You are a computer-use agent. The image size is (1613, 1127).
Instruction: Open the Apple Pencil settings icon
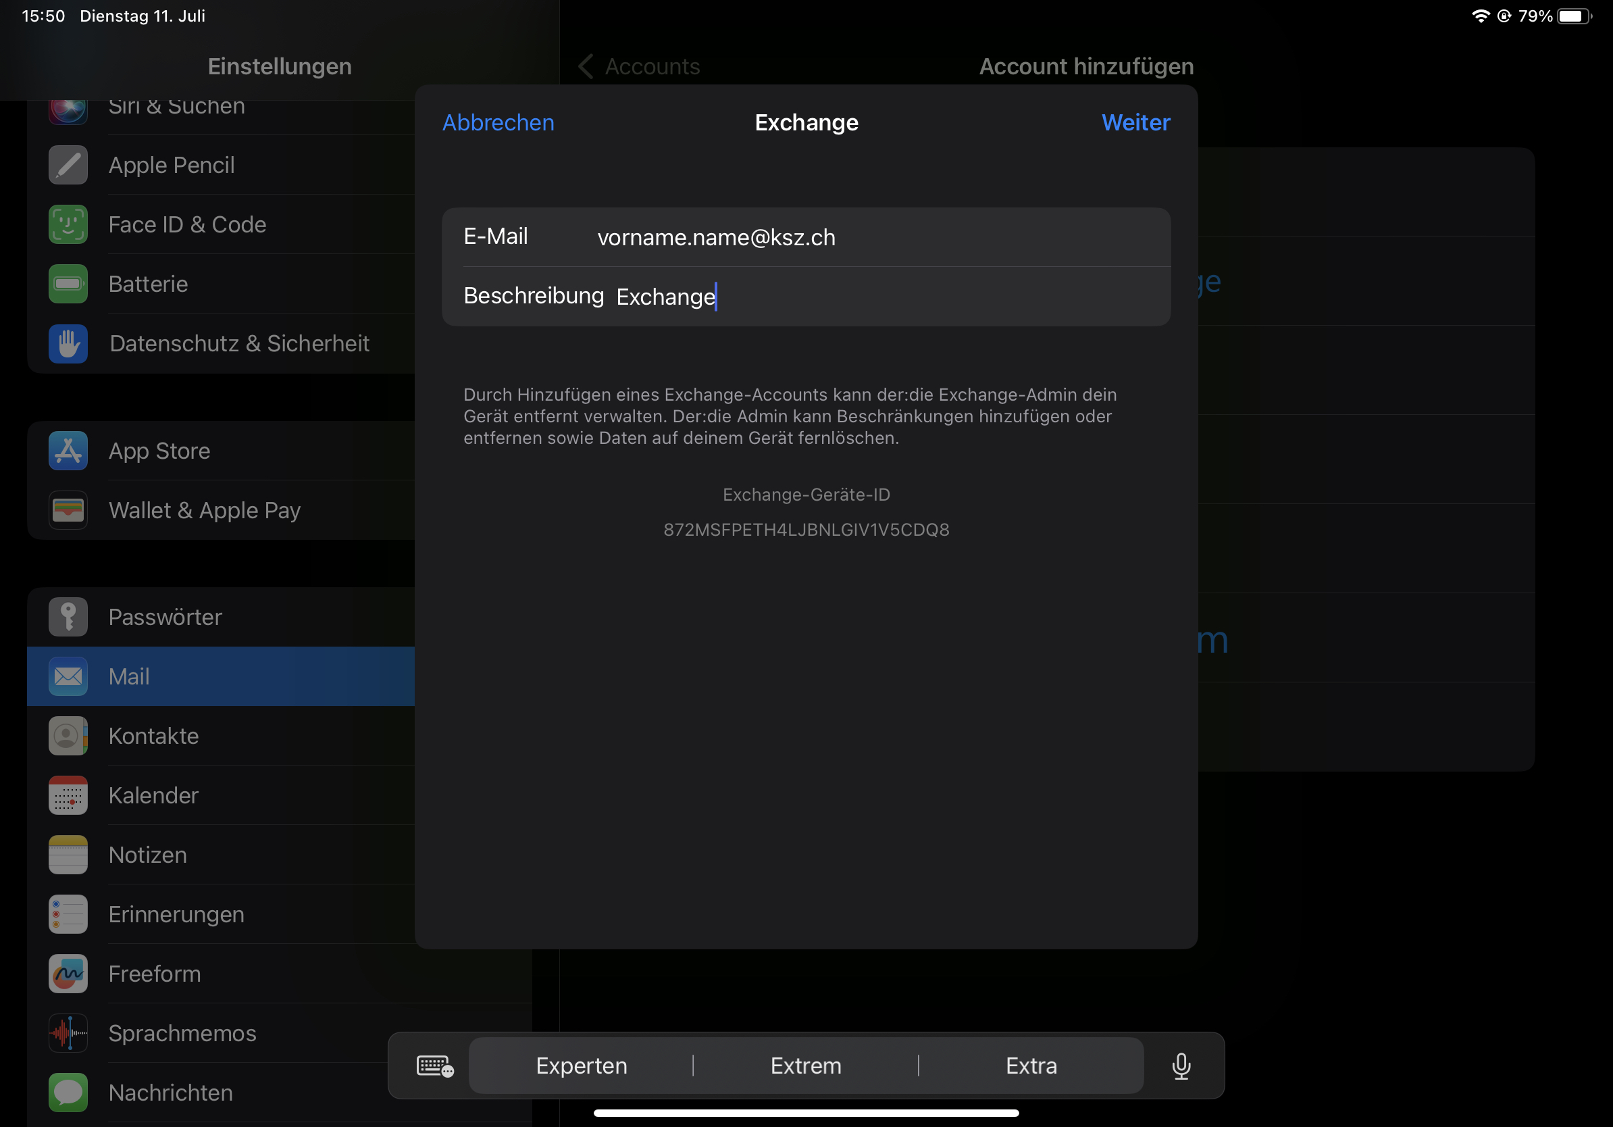click(68, 165)
